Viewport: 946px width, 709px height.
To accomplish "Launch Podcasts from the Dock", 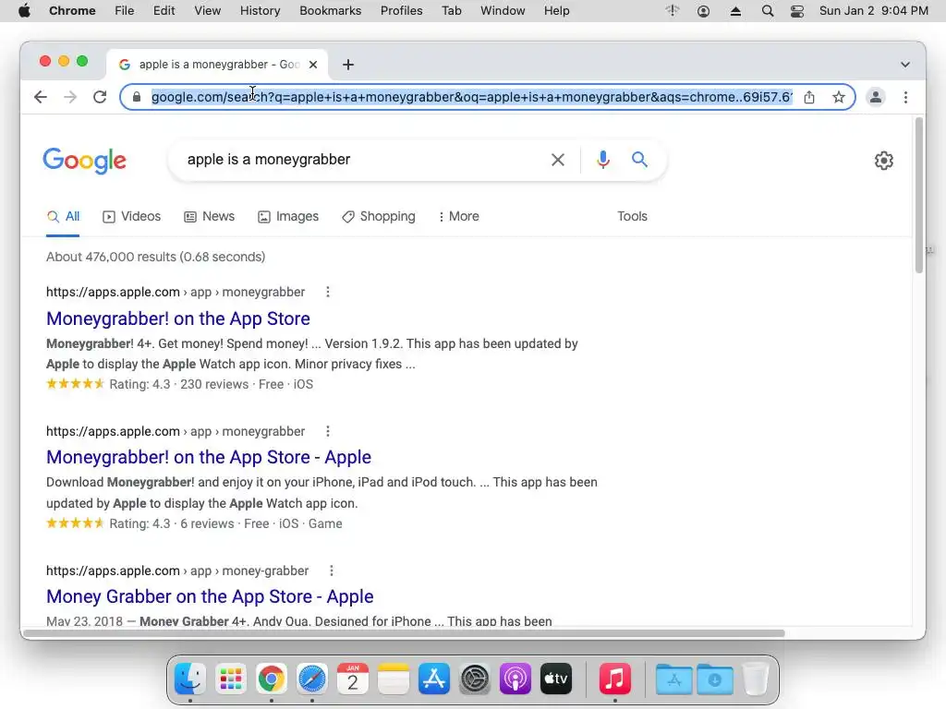I will tap(515, 679).
